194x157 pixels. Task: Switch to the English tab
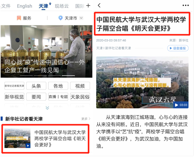coord(25,6)
